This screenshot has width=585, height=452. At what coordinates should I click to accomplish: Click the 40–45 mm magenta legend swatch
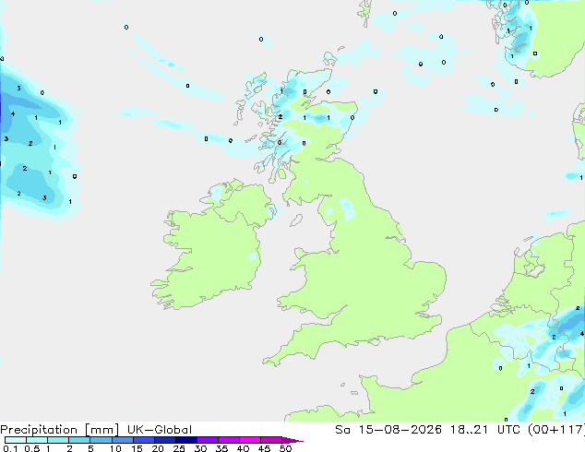250,440
